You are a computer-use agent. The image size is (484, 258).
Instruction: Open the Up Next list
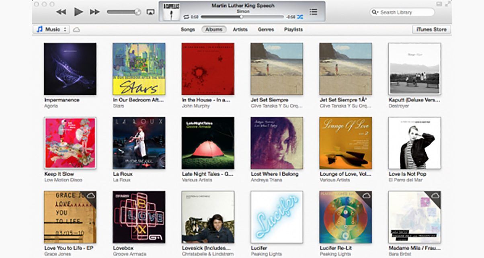coord(314,12)
